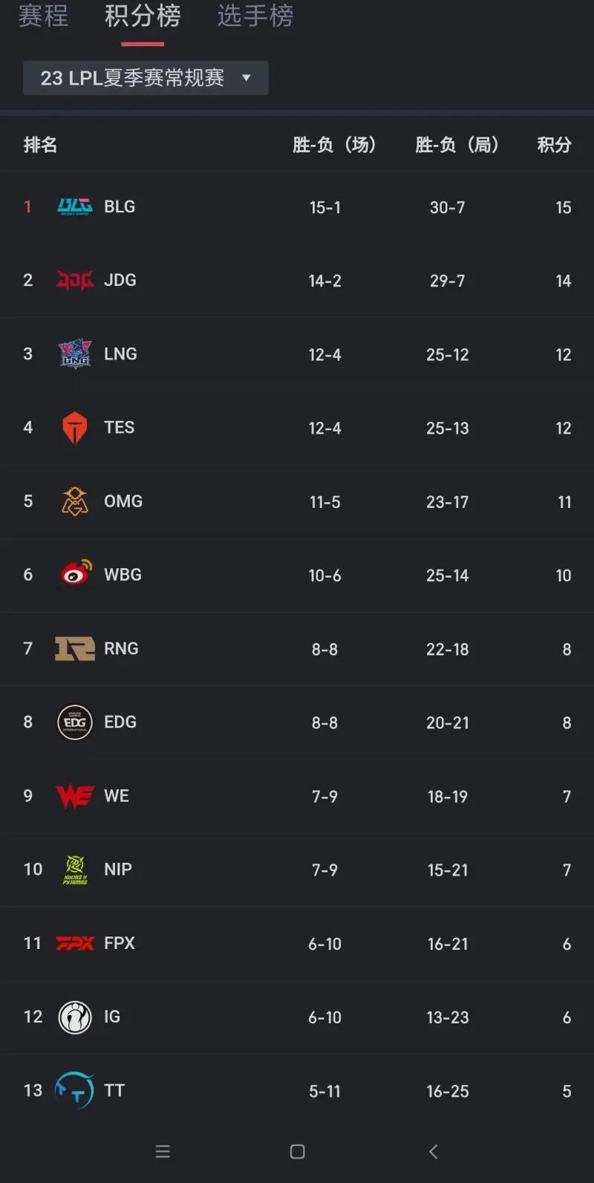Tap the TES team logo
594x1183 pixels.
pyautogui.click(x=75, y=428)
